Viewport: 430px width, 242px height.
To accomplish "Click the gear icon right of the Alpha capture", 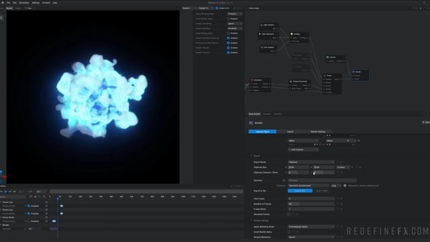I will click(x=359, y=140).
